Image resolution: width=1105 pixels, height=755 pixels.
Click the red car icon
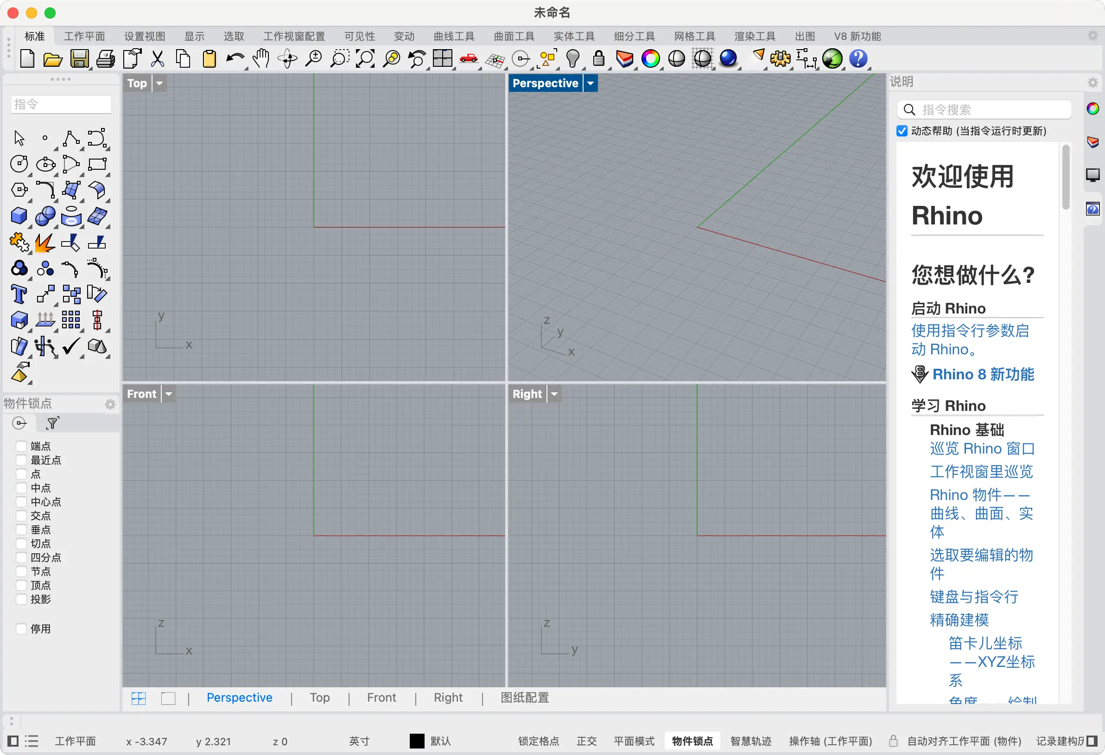tap(468, 59)
